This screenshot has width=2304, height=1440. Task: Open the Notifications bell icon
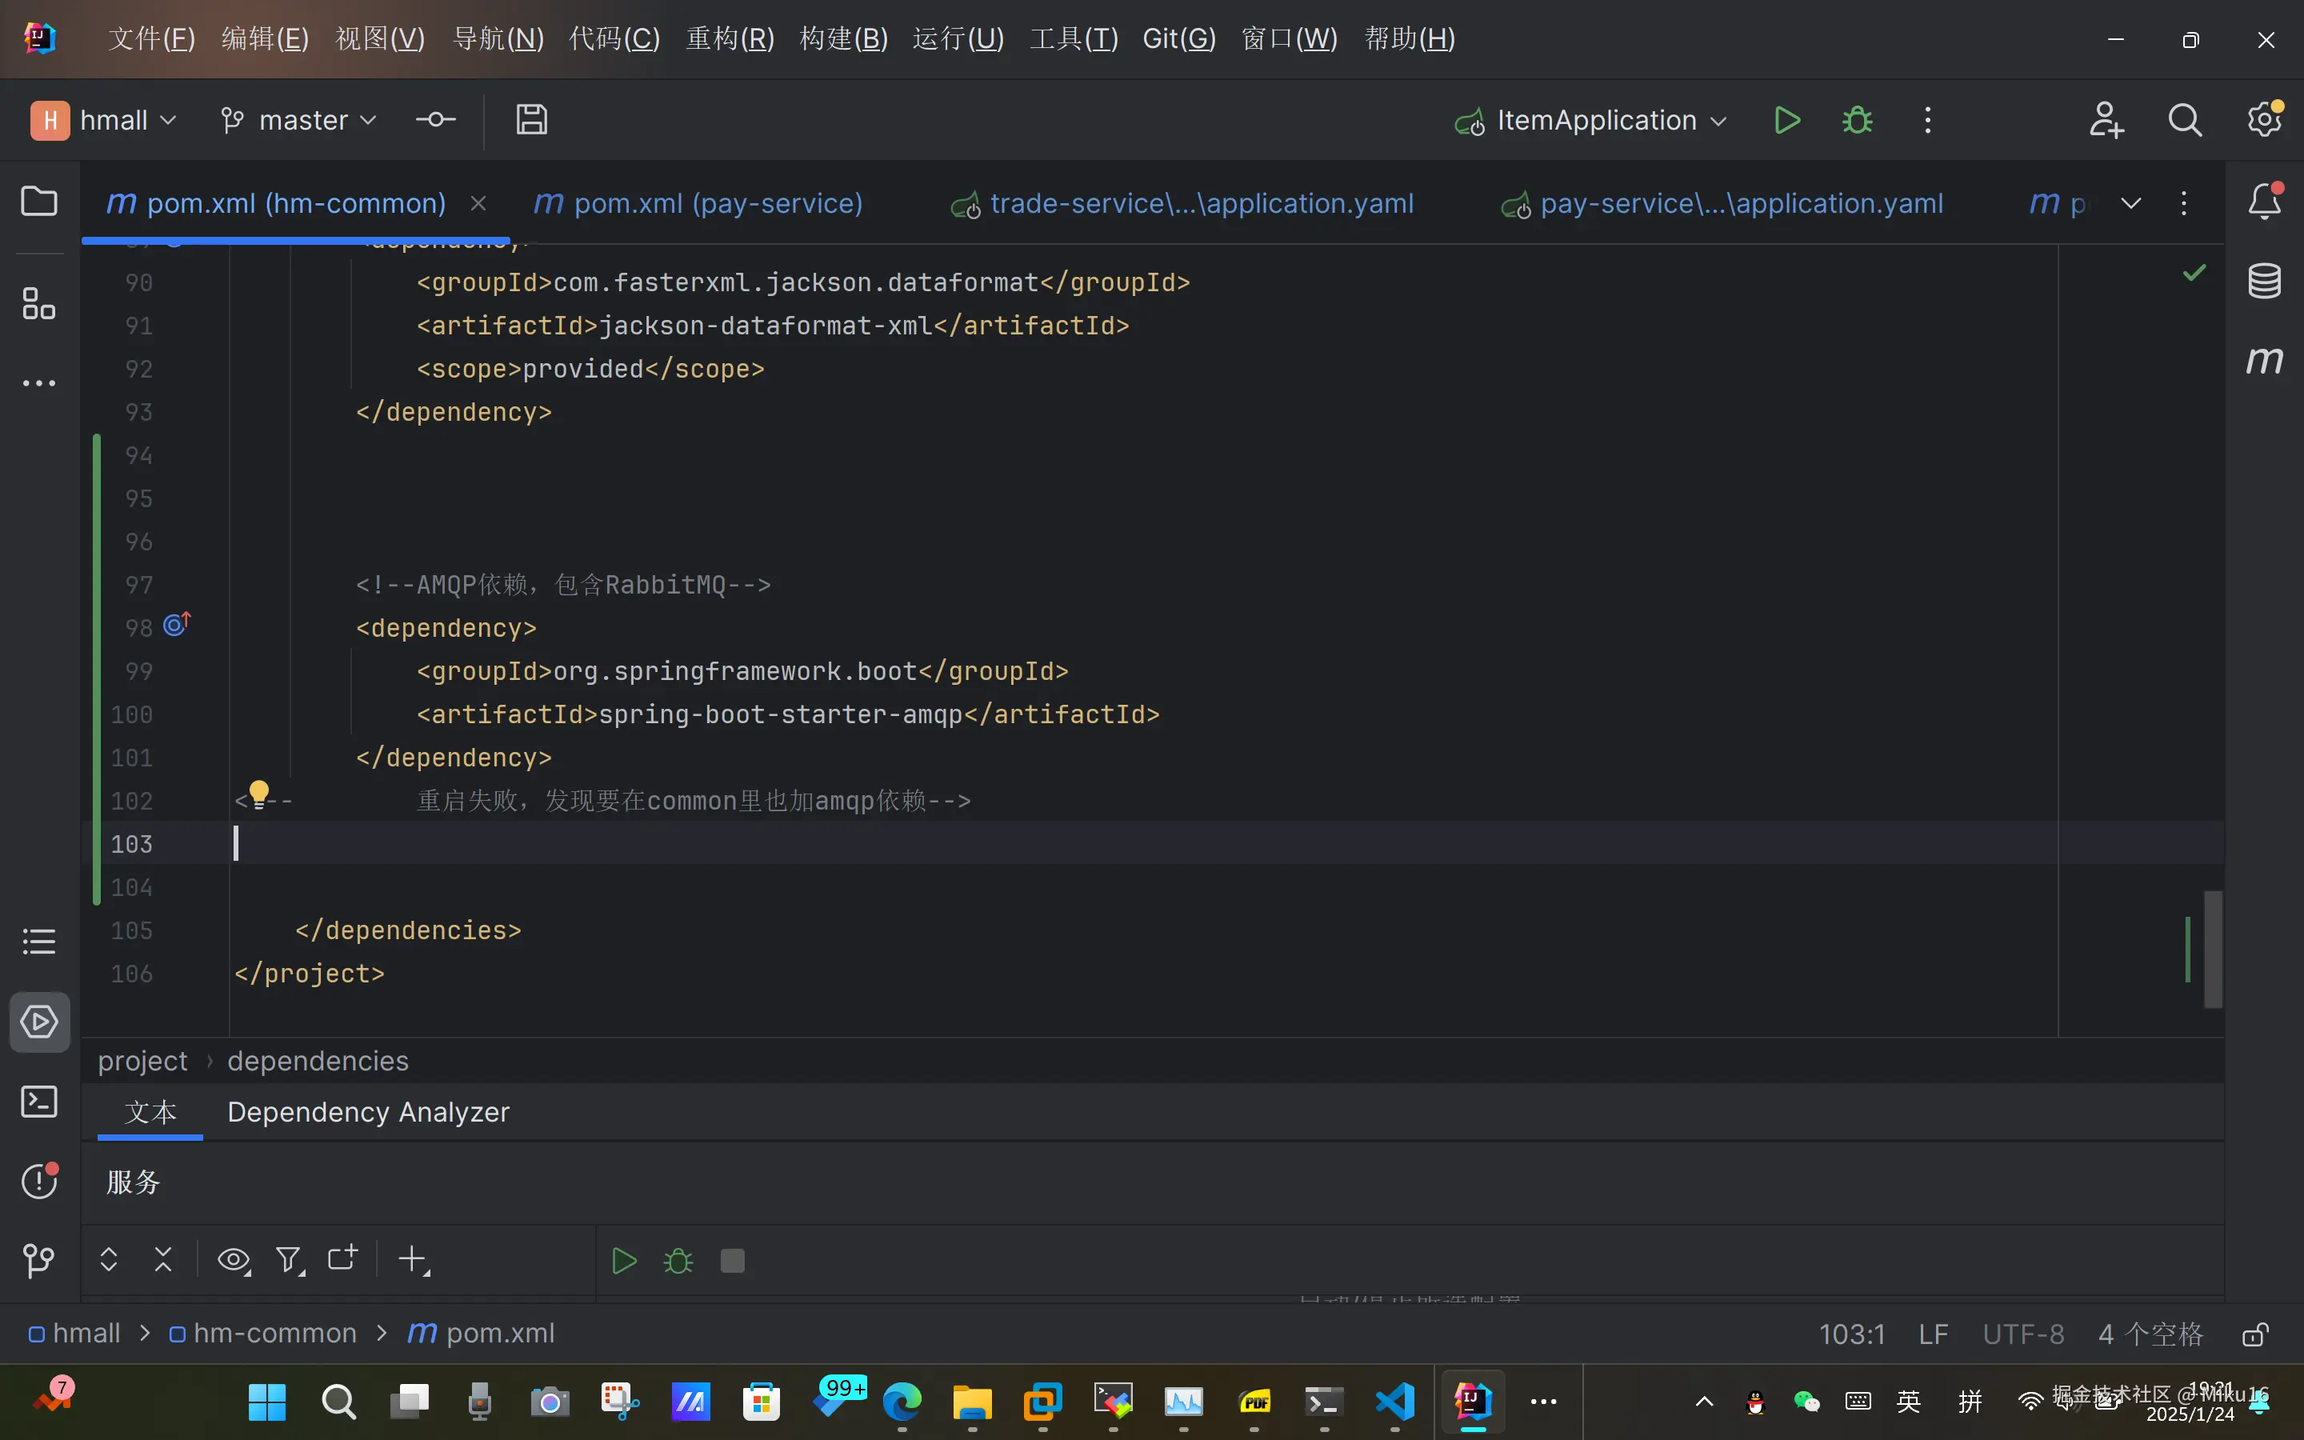click(x=2264, y=202)
